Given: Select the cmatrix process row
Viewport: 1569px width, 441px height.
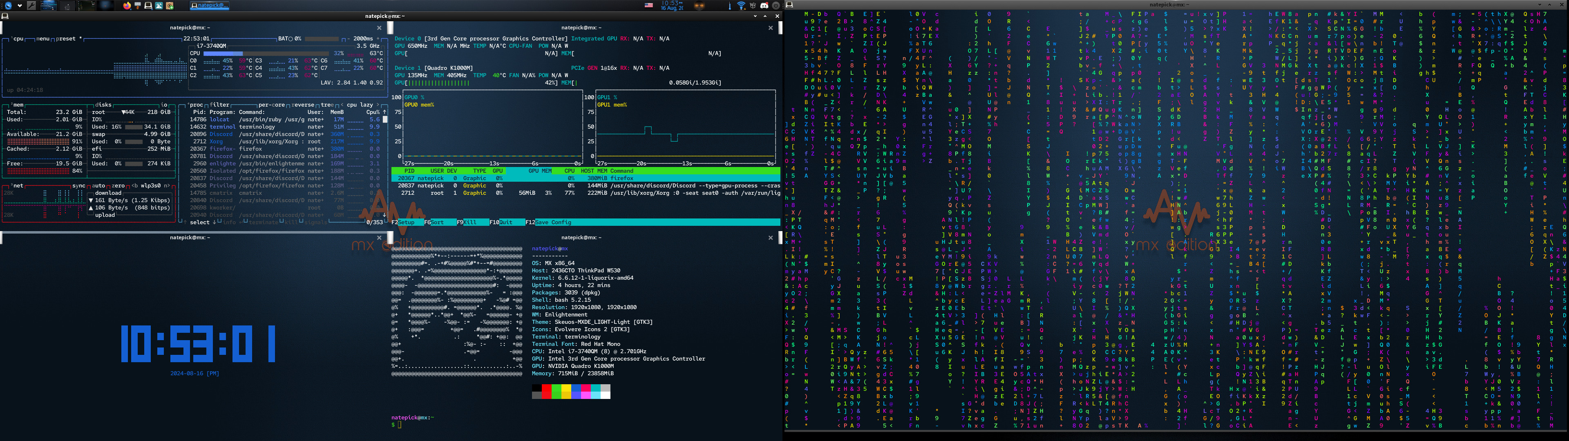Looking at the screenshot, I should [x=285, y=193].
